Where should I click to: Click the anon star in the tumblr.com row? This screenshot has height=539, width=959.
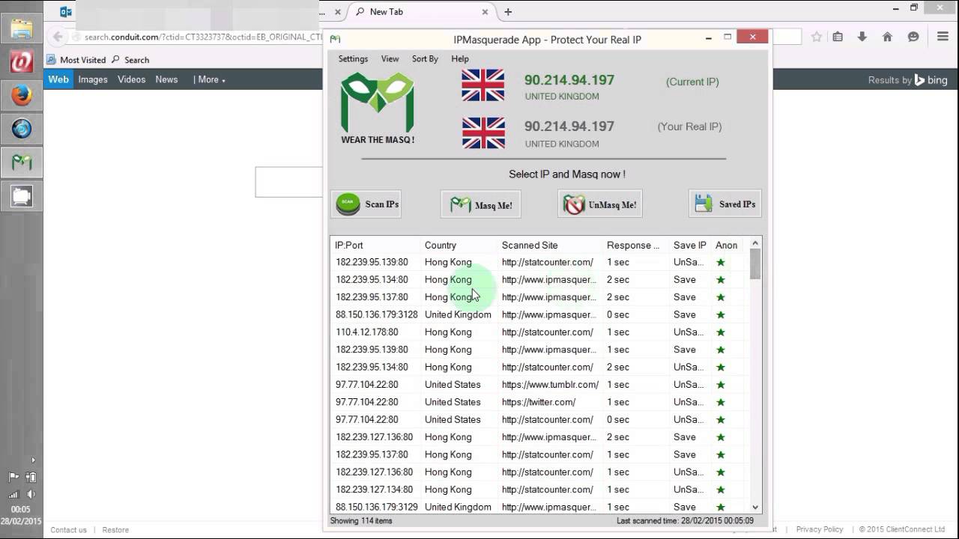click(721, 384)
